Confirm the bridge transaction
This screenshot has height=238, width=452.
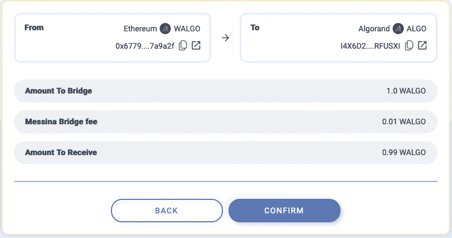pos(284,211)
